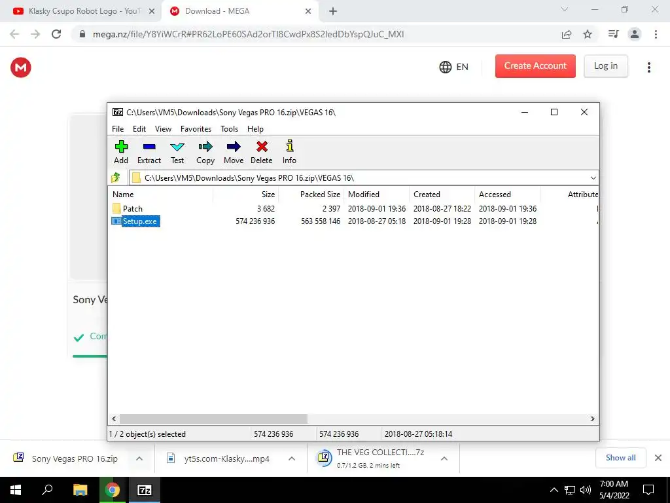Switch to the Download - MEGA tab
670x503 pixels.
point(241,11)
